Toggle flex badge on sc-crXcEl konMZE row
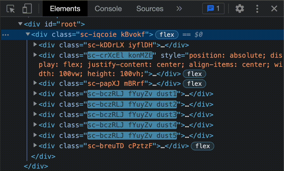Screen dimensions: 284x171 tap(194, 74)
